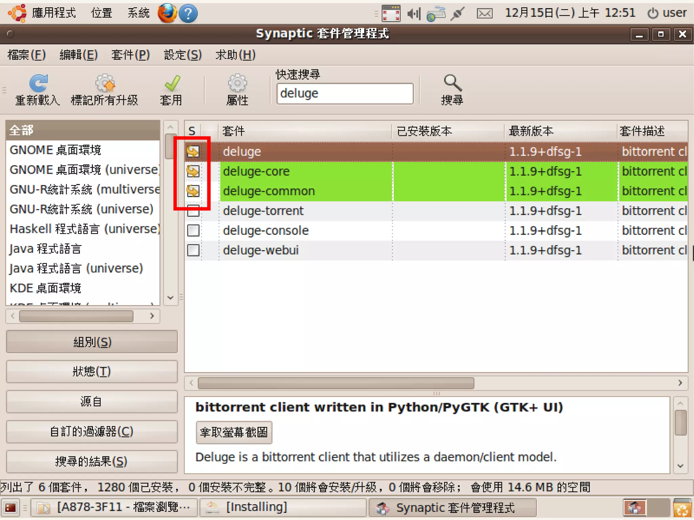The width and height of the screenshot is (694, 520).
Task: Toggle the status marker of deluge-common
Action: 193,191
